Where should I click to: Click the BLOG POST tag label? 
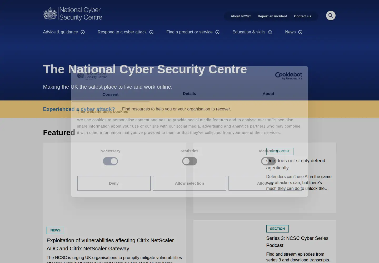(x=280, y=151)
